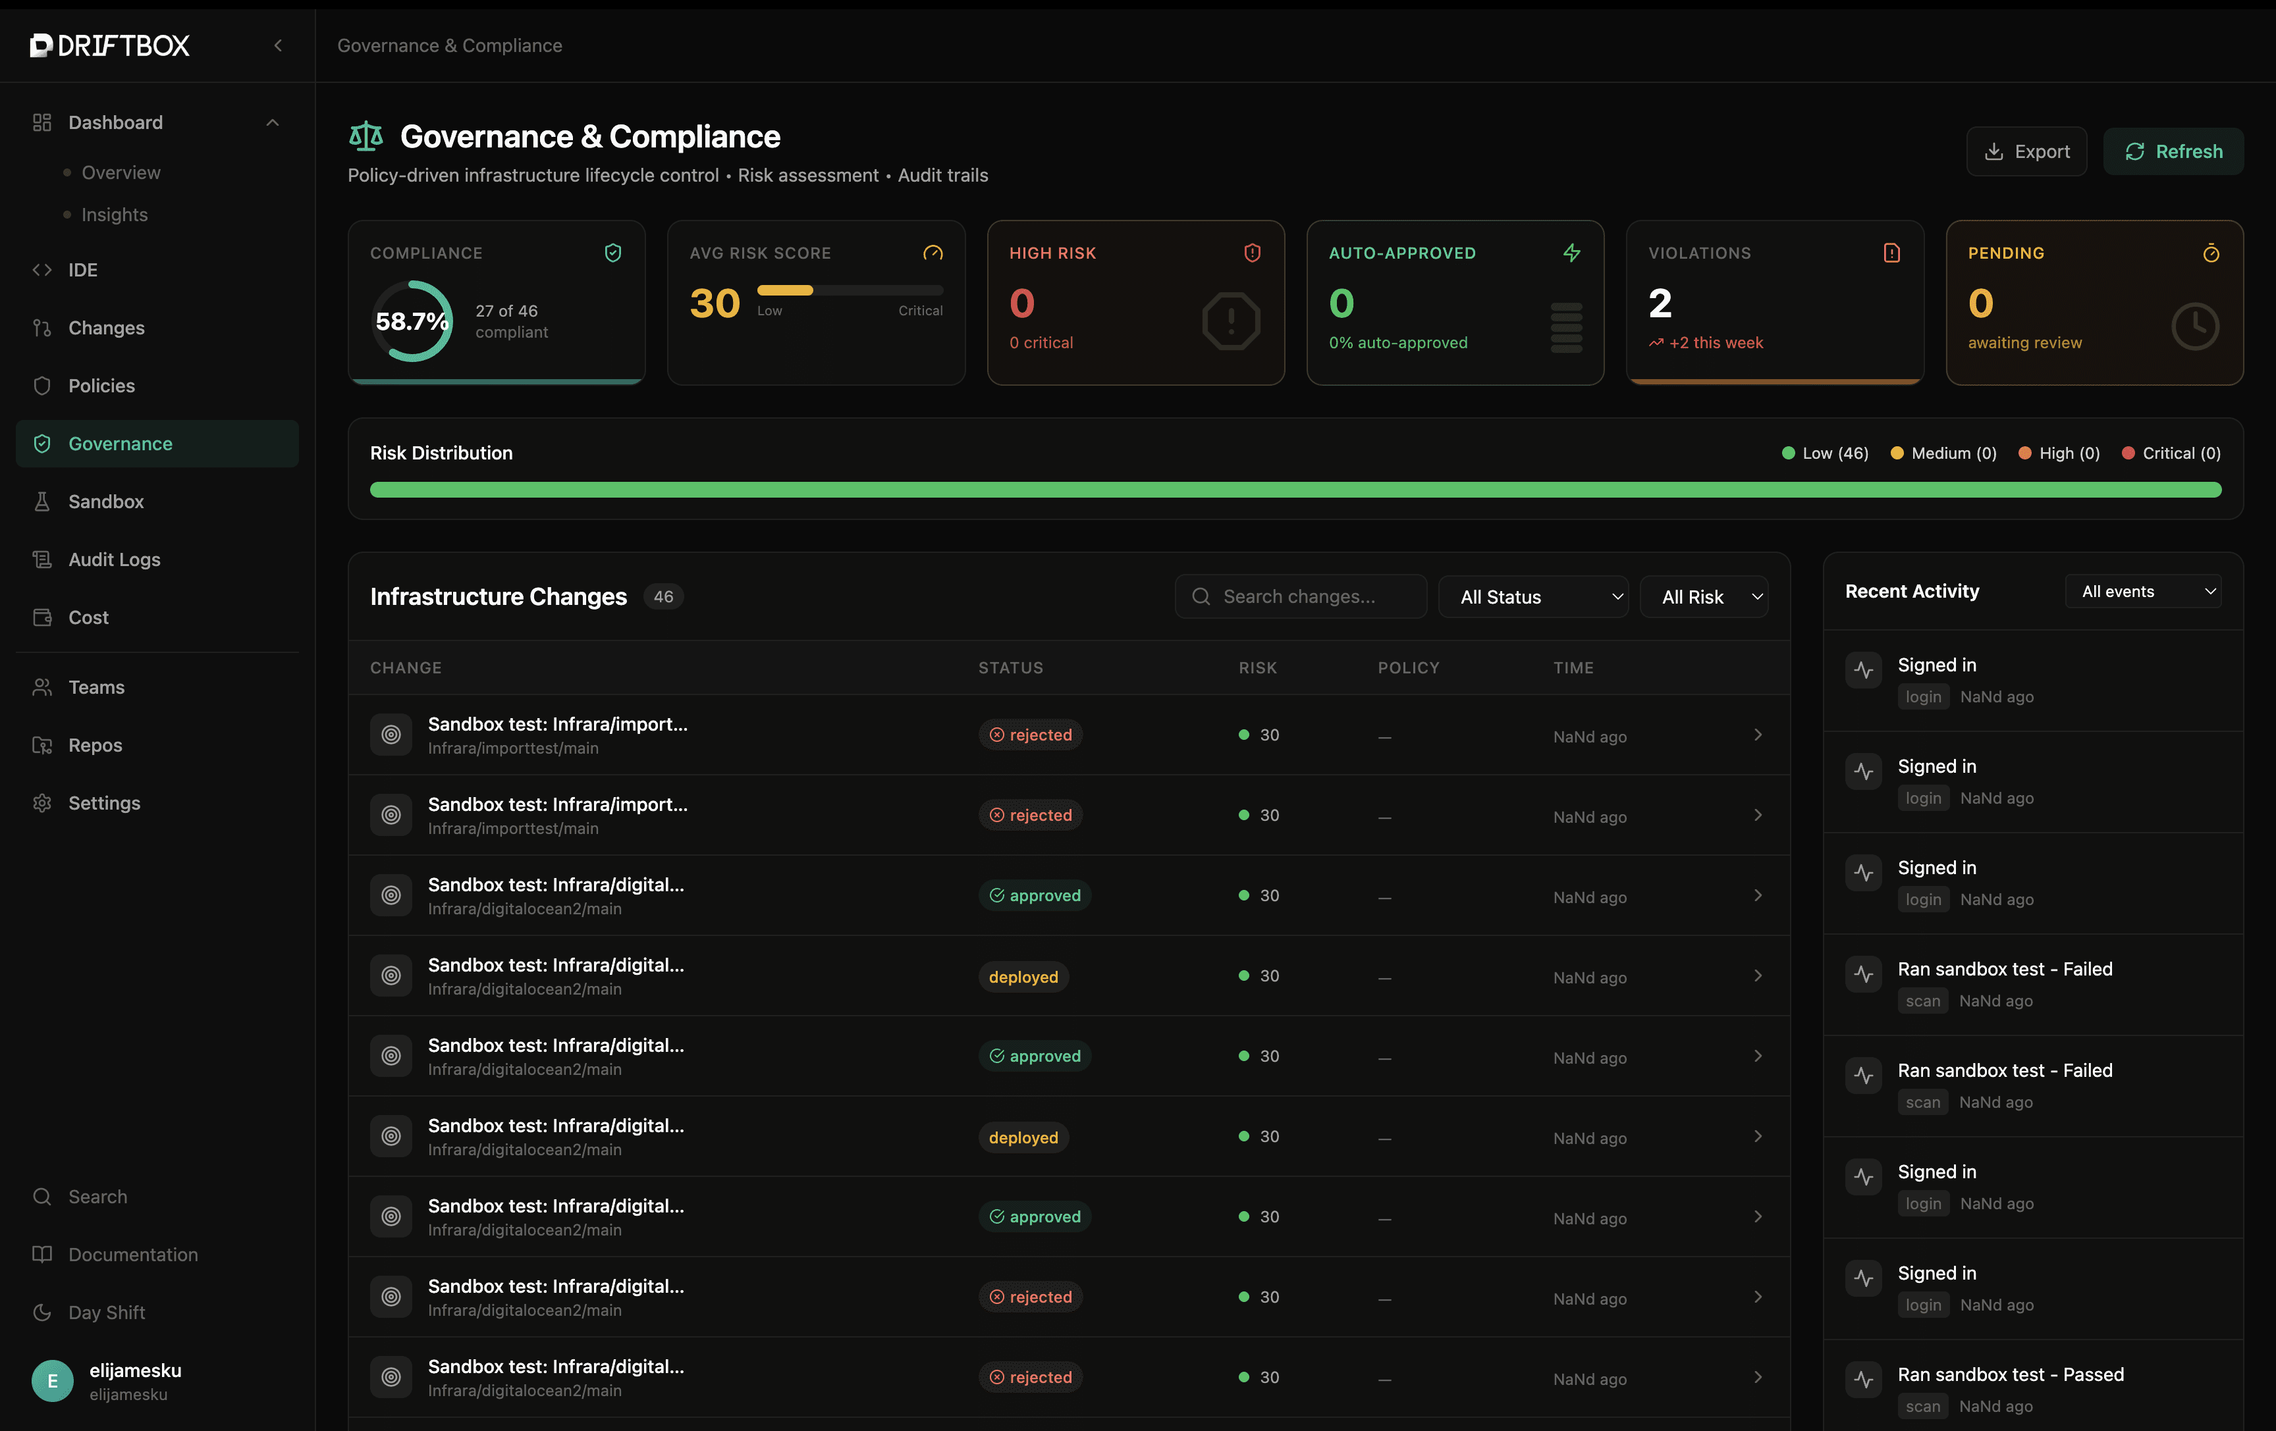The image size is (2276, 1431).
Task: Toggle the Low (46) risk legend item
Action: tap(1824, 454)
